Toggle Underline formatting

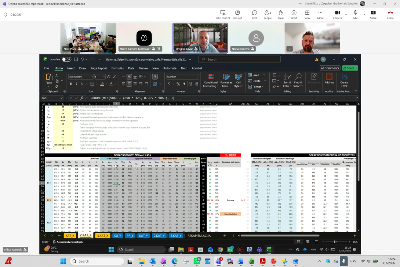point(82,84)
